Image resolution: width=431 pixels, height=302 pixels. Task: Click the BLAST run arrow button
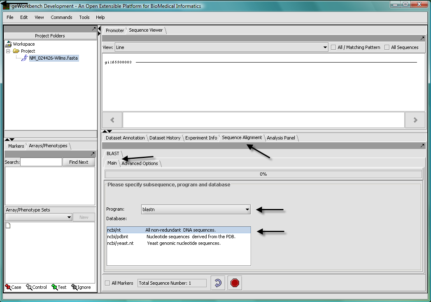(218, 283)
